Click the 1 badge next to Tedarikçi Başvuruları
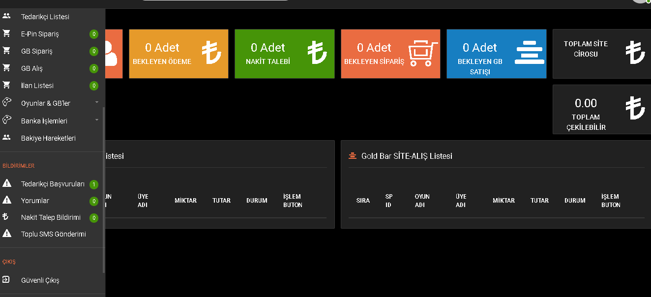The image size is (651, 297). (94, 185)
